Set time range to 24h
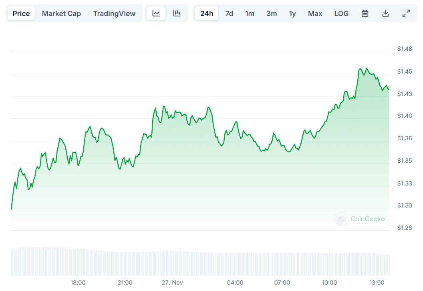 tap(207, 14)
